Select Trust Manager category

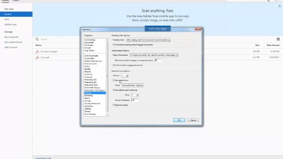90,114
